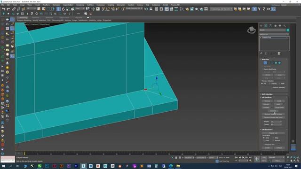Restrict the axis constraint to Z

pyautogui.click(x=264, y=9)
